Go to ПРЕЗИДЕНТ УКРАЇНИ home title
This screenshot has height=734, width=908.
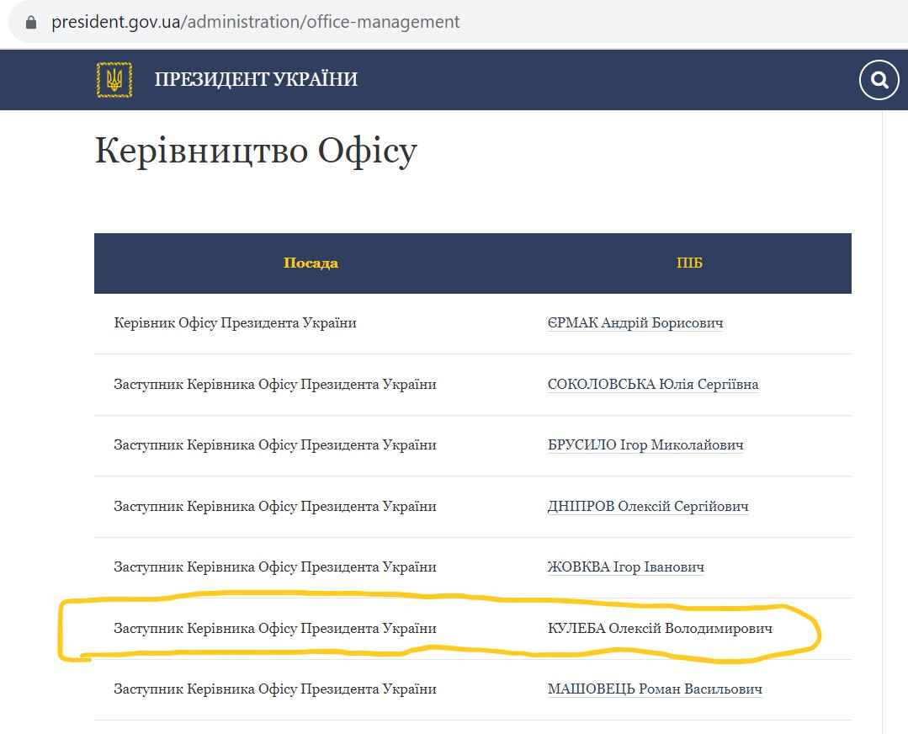coord(256,80)
